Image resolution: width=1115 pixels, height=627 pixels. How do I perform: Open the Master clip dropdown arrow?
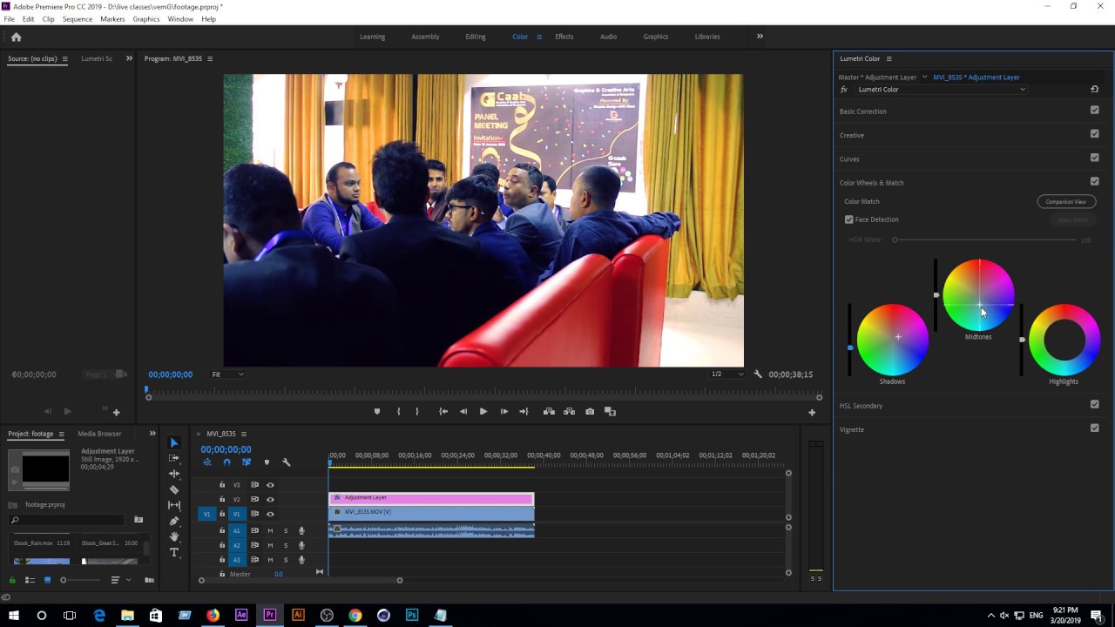click(924, 77)
